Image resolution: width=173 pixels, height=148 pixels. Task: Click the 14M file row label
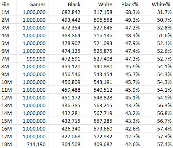[8, 113]
